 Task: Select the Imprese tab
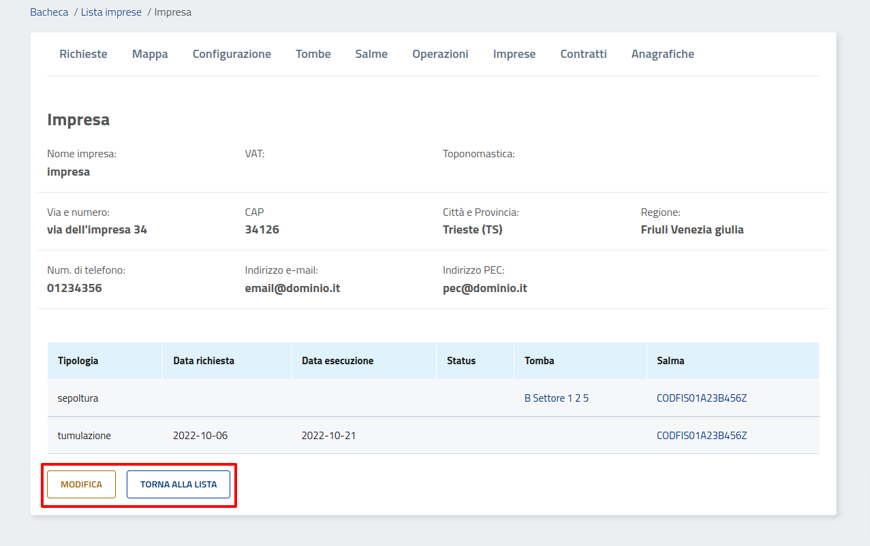tap(514, 54)
